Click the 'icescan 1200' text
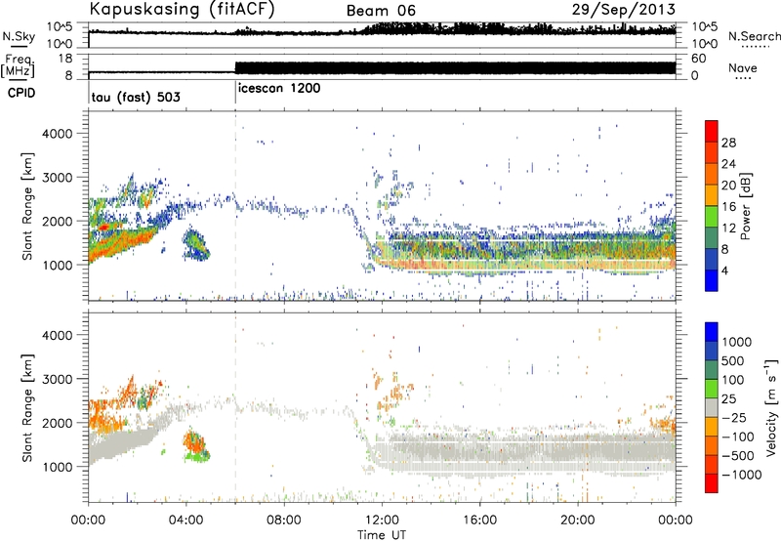Image resolution: width=781 pixels, height=541 pixels. point(279,89)
